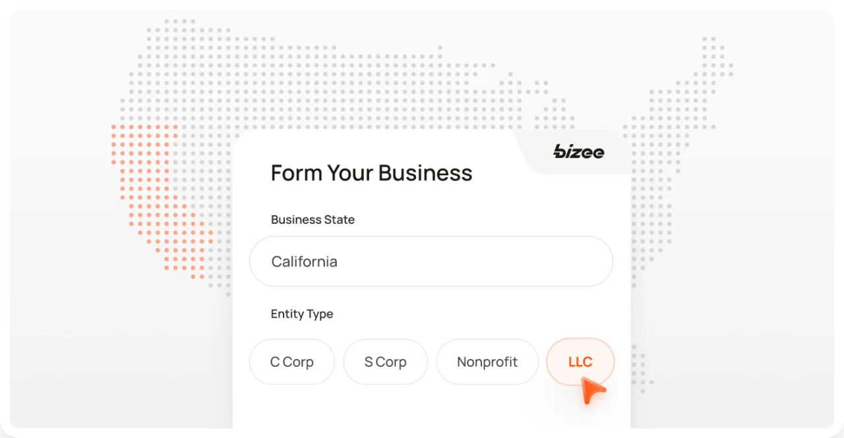
Task: Click the selected orange LLC pill
Action: 580,362
